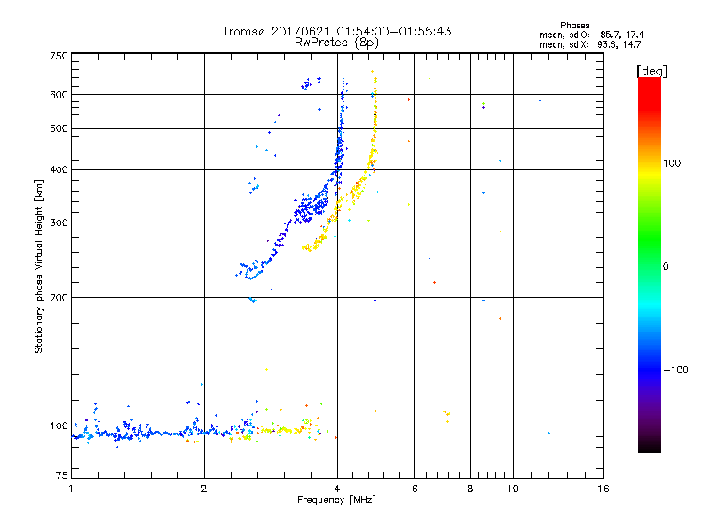Image resolution: width=710 pixels, height=532 pixels.
Task: Click the y-axis tick label '500'
Action: pos(59,129)
